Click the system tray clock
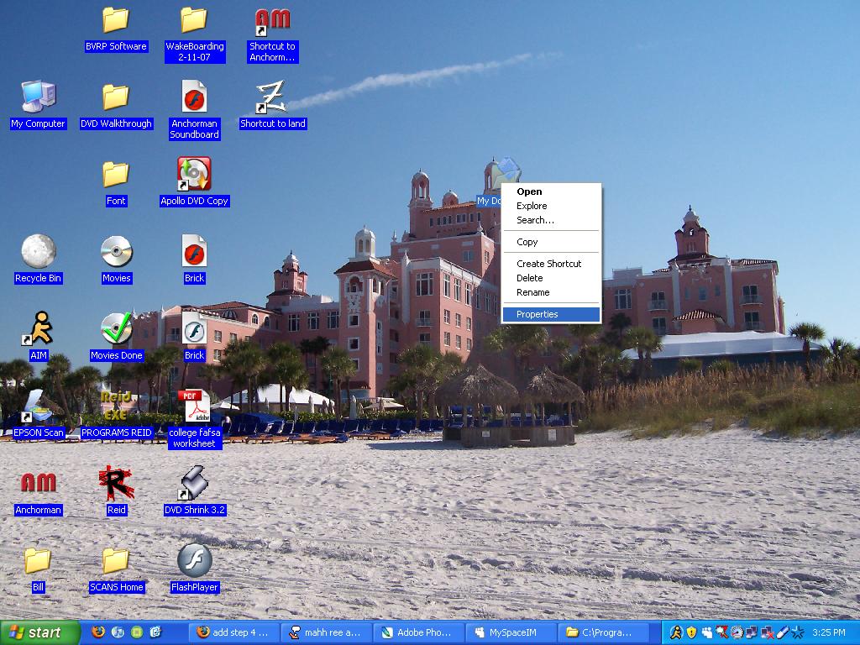 point(829,632)
